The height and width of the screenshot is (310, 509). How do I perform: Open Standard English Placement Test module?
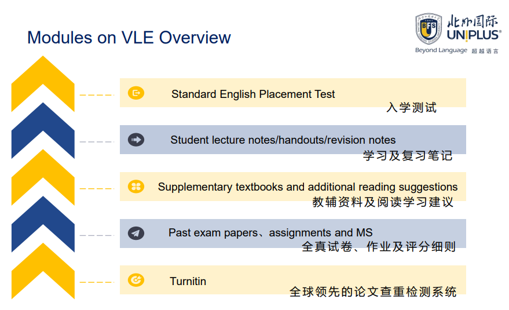click(x=293, y=93)
